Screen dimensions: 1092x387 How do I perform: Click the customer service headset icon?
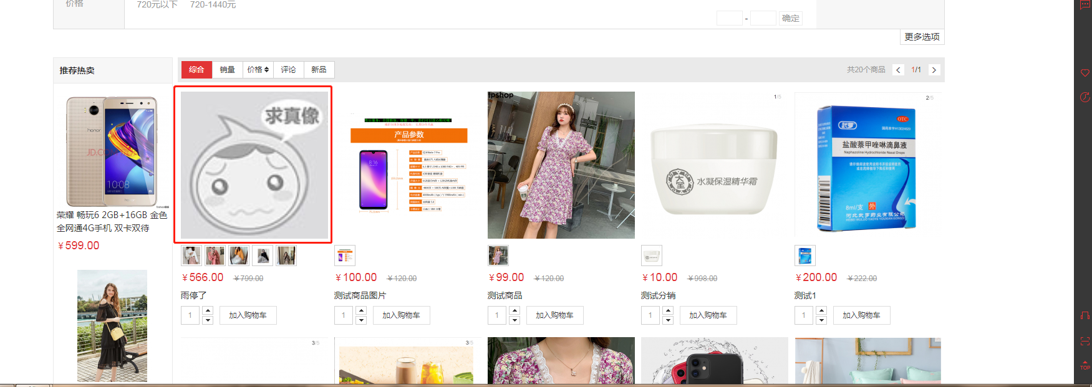[x=1085, y=315]
